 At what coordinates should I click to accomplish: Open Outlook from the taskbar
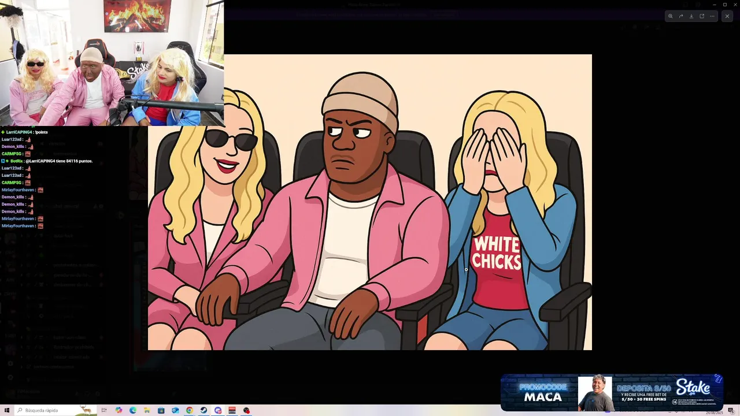[175, 410]
